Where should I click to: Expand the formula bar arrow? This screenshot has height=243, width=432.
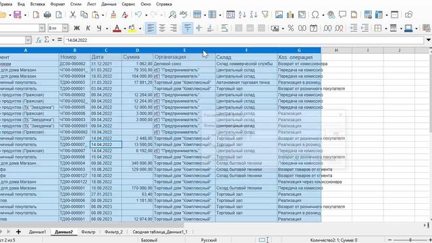(429, 40)
